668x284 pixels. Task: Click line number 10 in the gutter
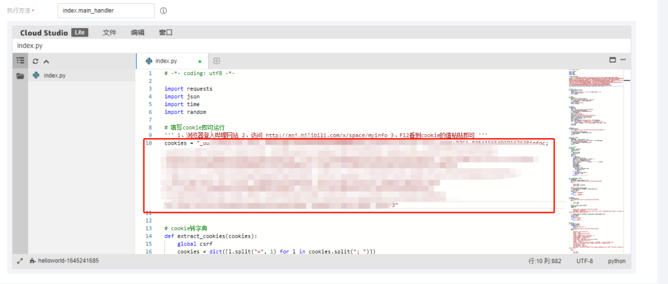click(x=149, y=143)
